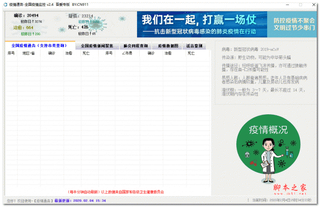Click 较昨日↑65 under 死亡
The image size is (320, 207).
(x=87, y=34)
